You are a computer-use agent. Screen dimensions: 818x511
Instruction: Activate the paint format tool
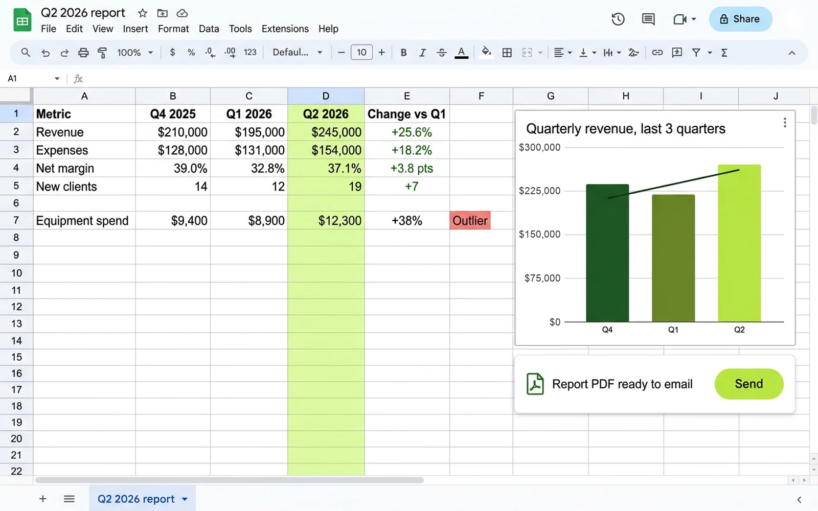point(102,53)
